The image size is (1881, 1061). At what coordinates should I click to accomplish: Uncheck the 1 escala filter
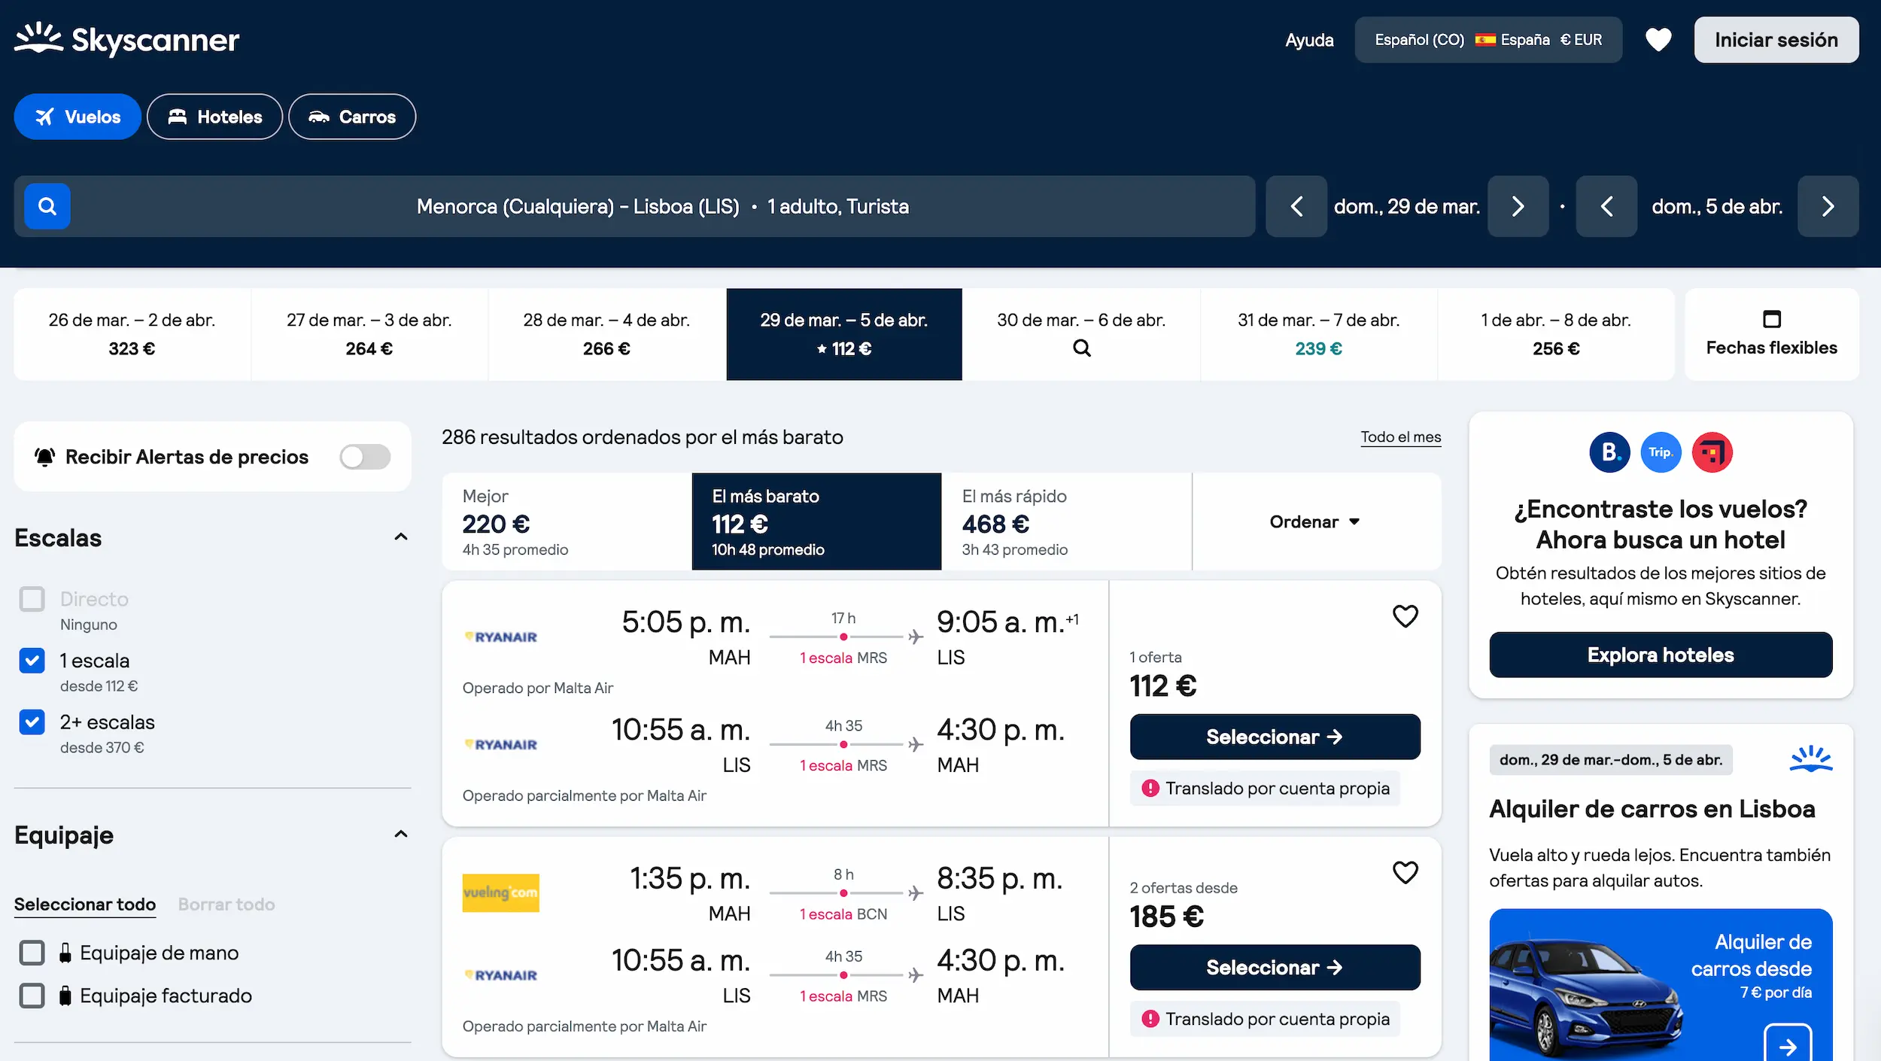point(32,661)
